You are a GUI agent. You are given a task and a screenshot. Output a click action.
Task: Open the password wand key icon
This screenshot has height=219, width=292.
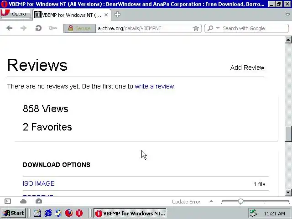(x=53, y=28)
